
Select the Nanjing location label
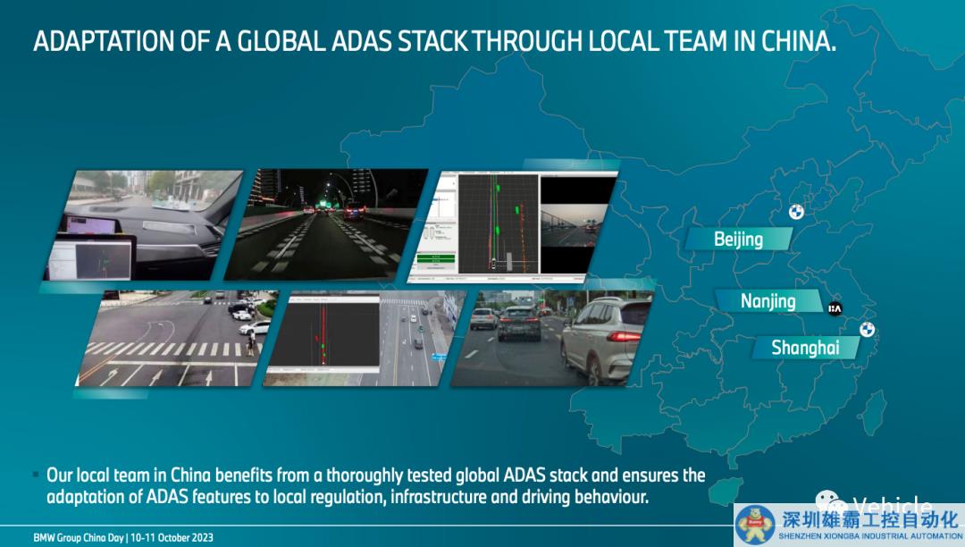[768, 301]
